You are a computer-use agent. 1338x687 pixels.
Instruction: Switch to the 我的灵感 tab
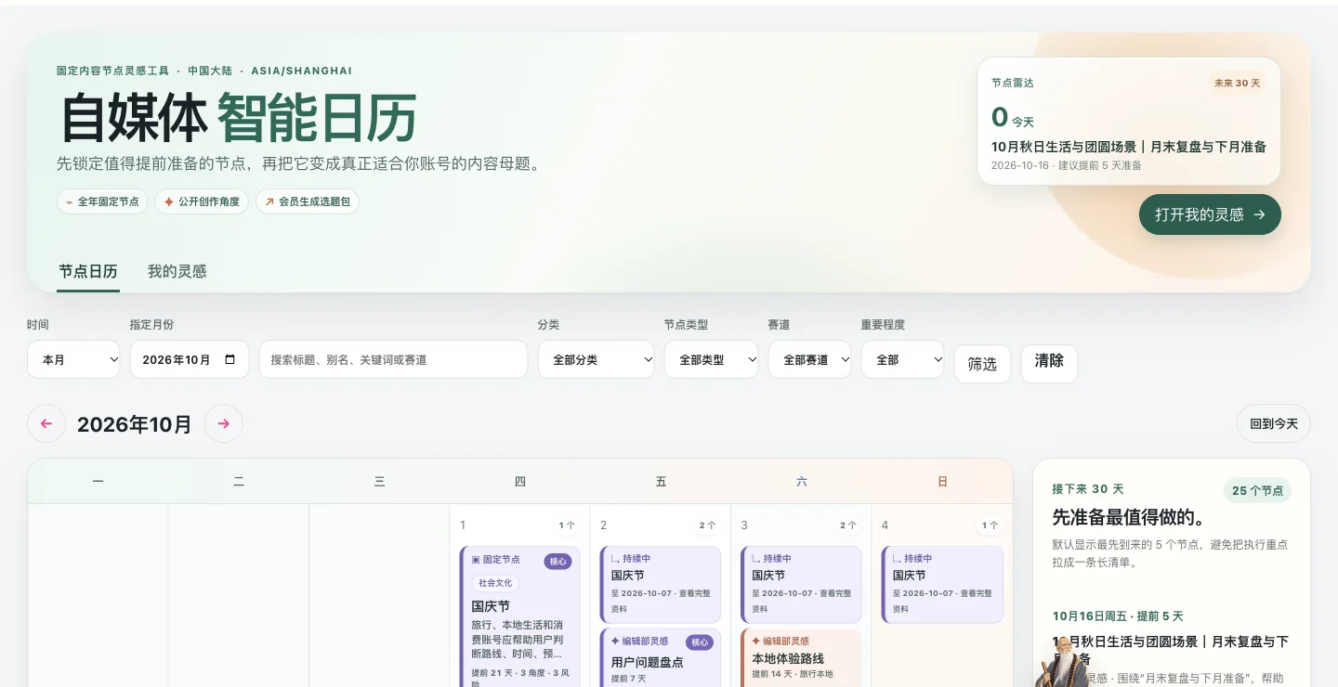(x=177, y=272)
